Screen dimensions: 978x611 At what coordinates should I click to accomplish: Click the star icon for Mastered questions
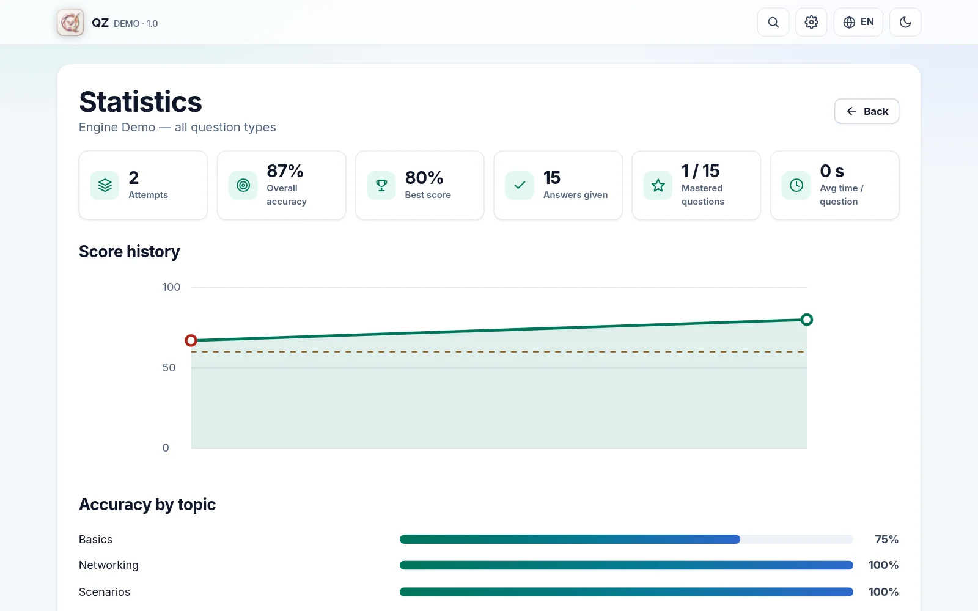click(658, 185)
